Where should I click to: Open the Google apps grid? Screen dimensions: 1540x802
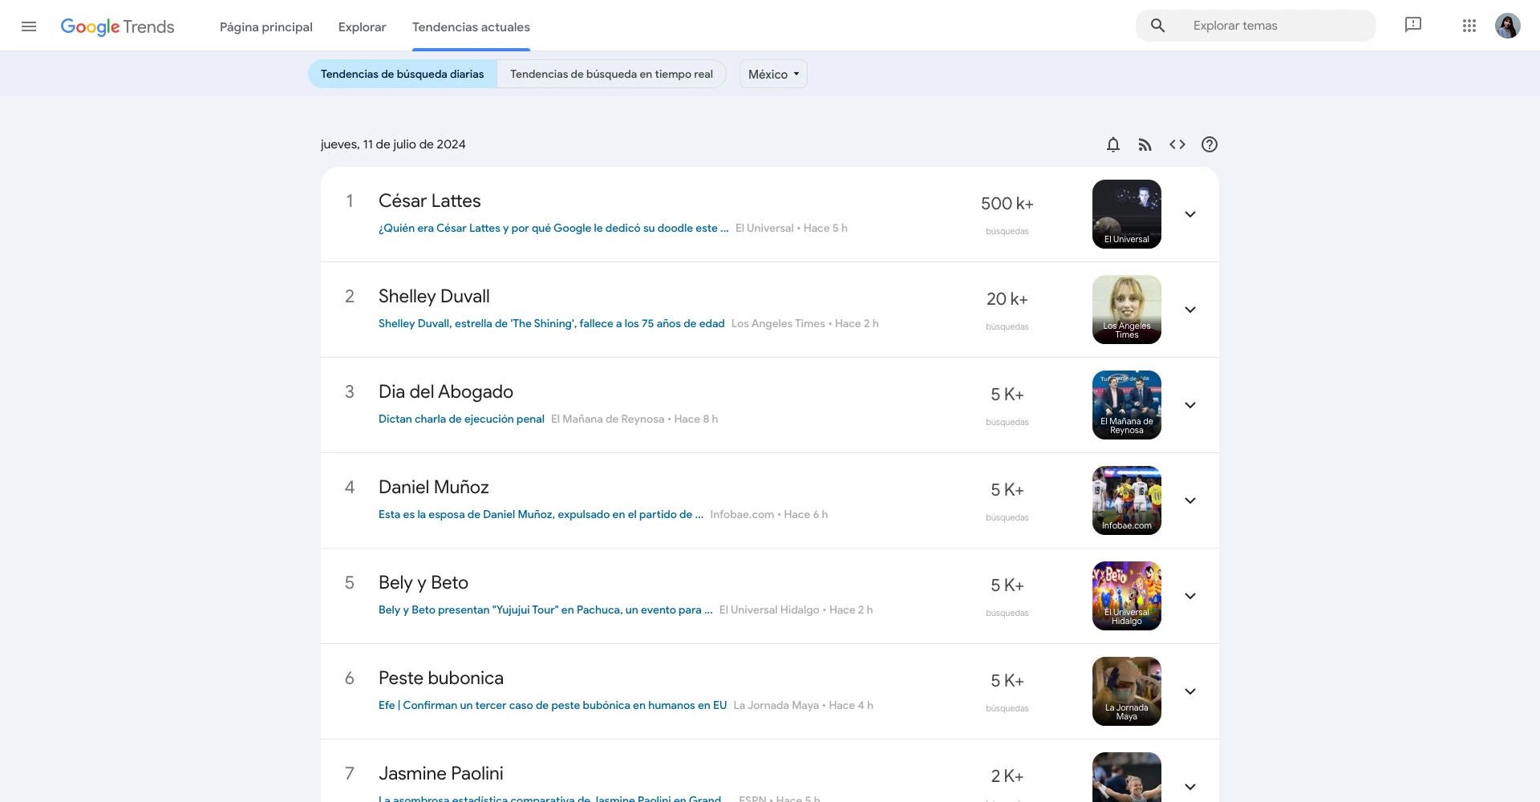click(x=1469, y=25)
